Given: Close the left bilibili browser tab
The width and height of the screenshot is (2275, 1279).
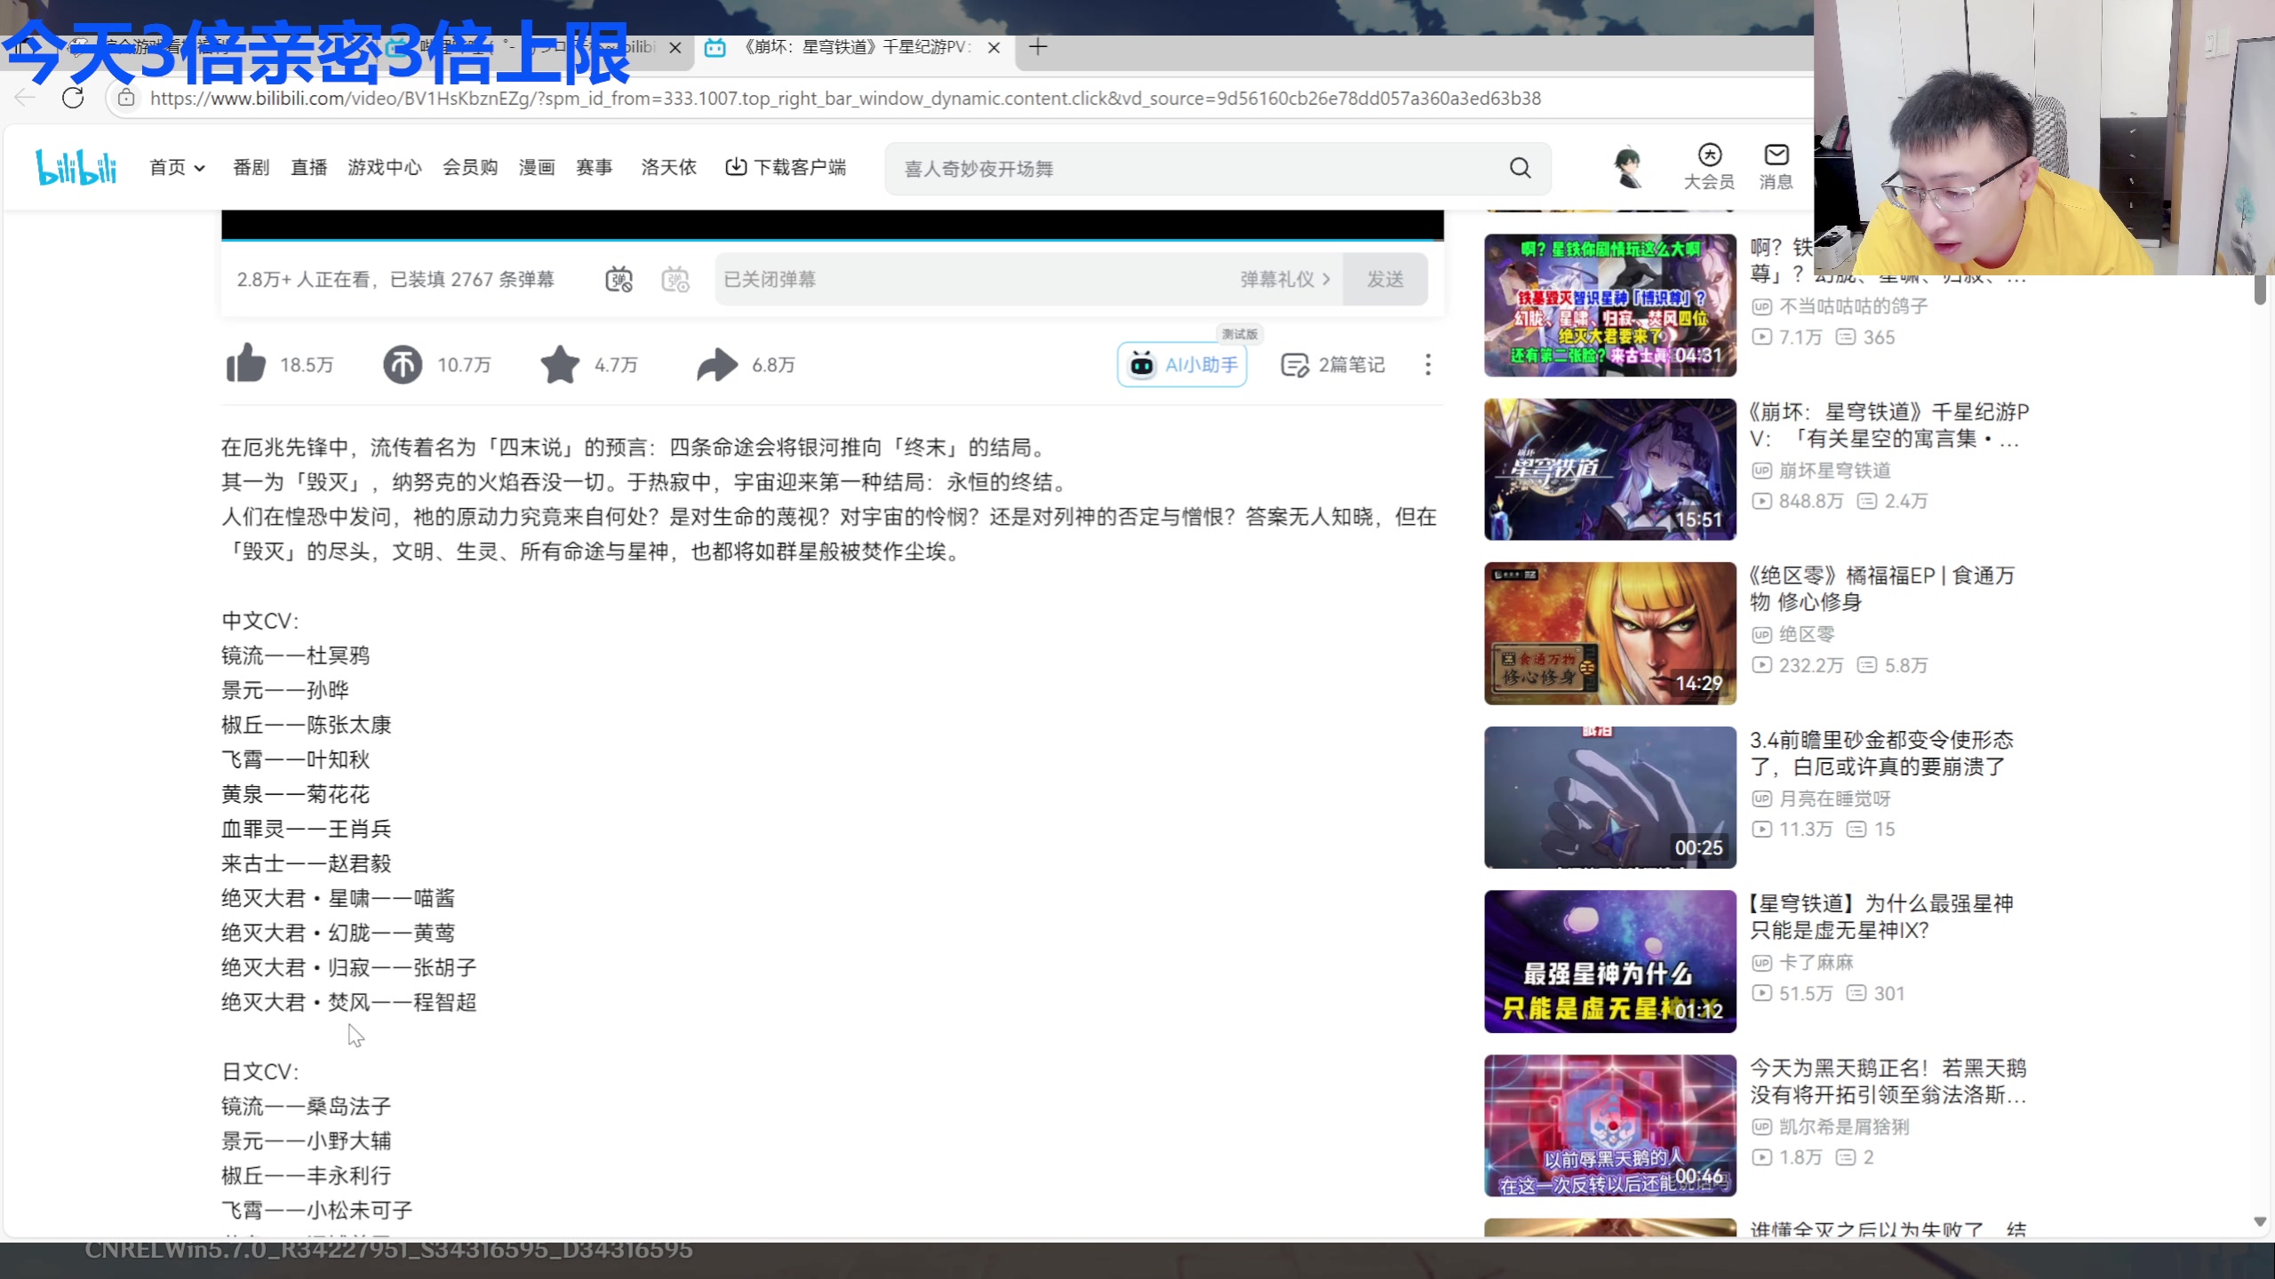Looking at the screenshot, I should 675,48.
